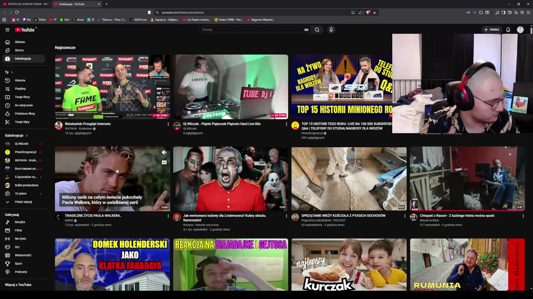Open options menu for Watahański Przegląd Internetu
Viewport: 533px width, 299px height.
pyautogui.click(x=168, y=124)
